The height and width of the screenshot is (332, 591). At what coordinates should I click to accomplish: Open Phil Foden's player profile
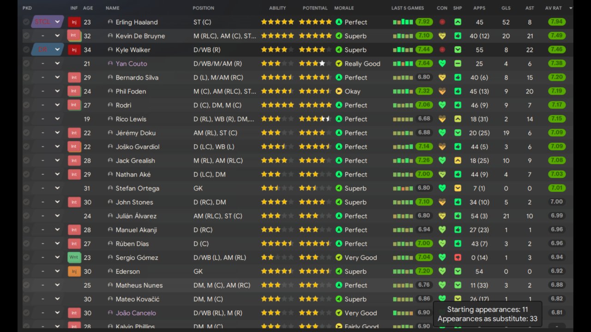click(131, 91)
